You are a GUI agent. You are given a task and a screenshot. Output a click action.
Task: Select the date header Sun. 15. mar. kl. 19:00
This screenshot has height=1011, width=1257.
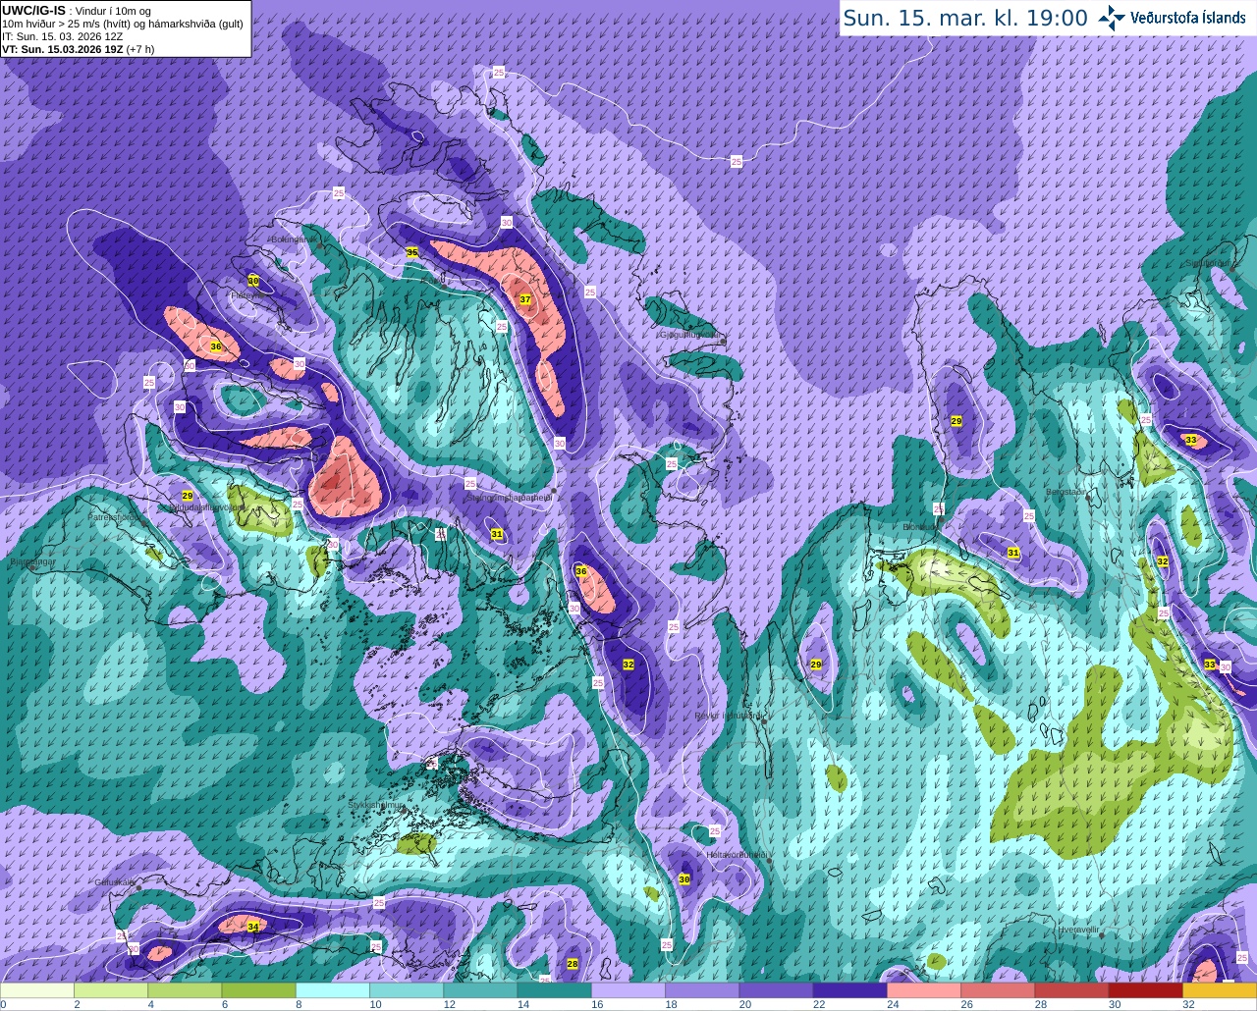coord(965,18)
